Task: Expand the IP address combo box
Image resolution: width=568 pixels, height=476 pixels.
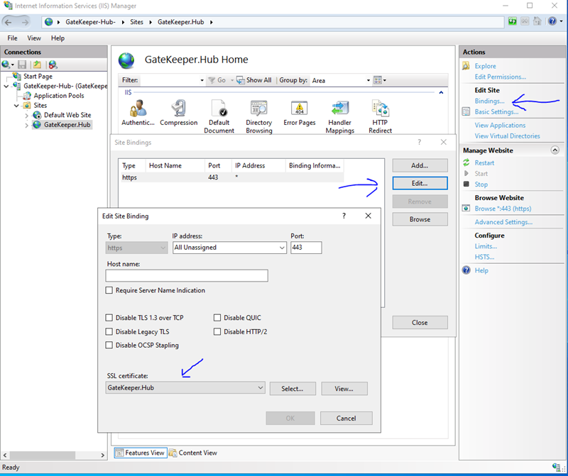Action: point(281,248)
